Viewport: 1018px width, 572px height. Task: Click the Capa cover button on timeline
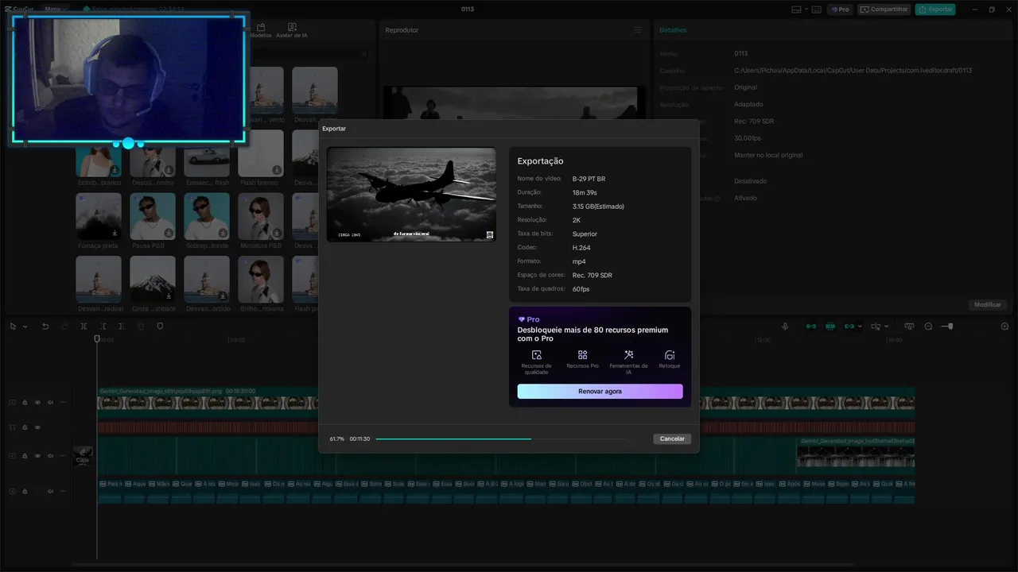tap(83, 455)
